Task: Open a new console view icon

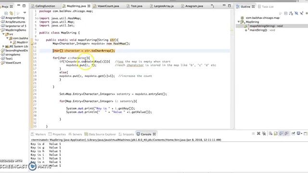Action: 306,134
